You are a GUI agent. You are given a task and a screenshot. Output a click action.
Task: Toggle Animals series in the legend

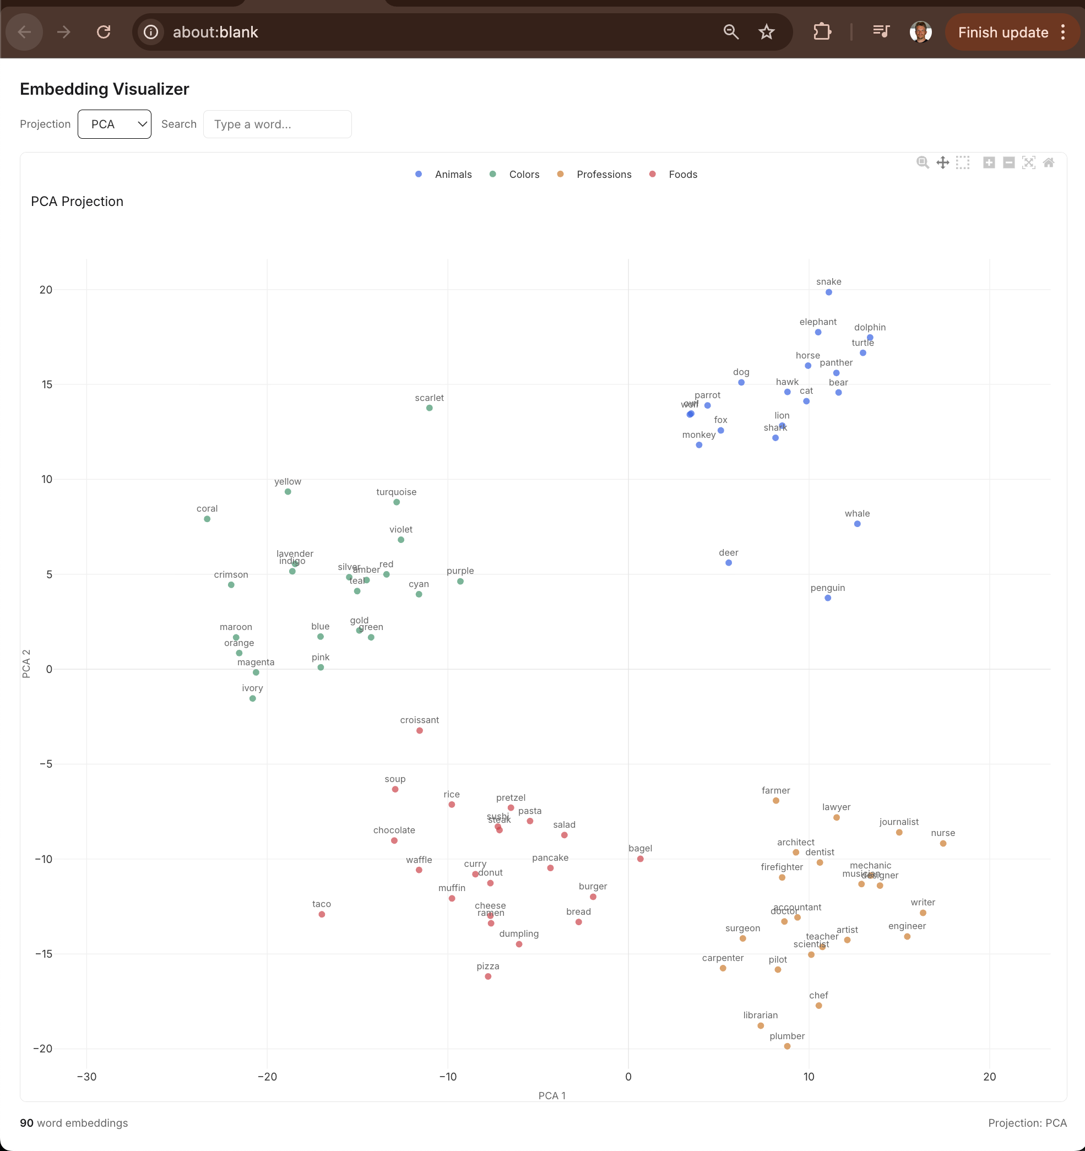click(453, 174)
